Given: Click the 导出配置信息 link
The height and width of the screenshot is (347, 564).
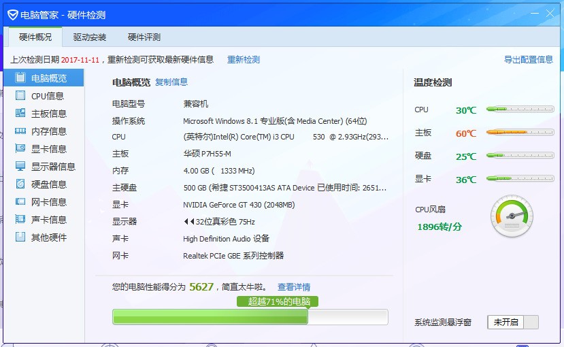Looking at the screenshot, I should [x=529, y=59].
